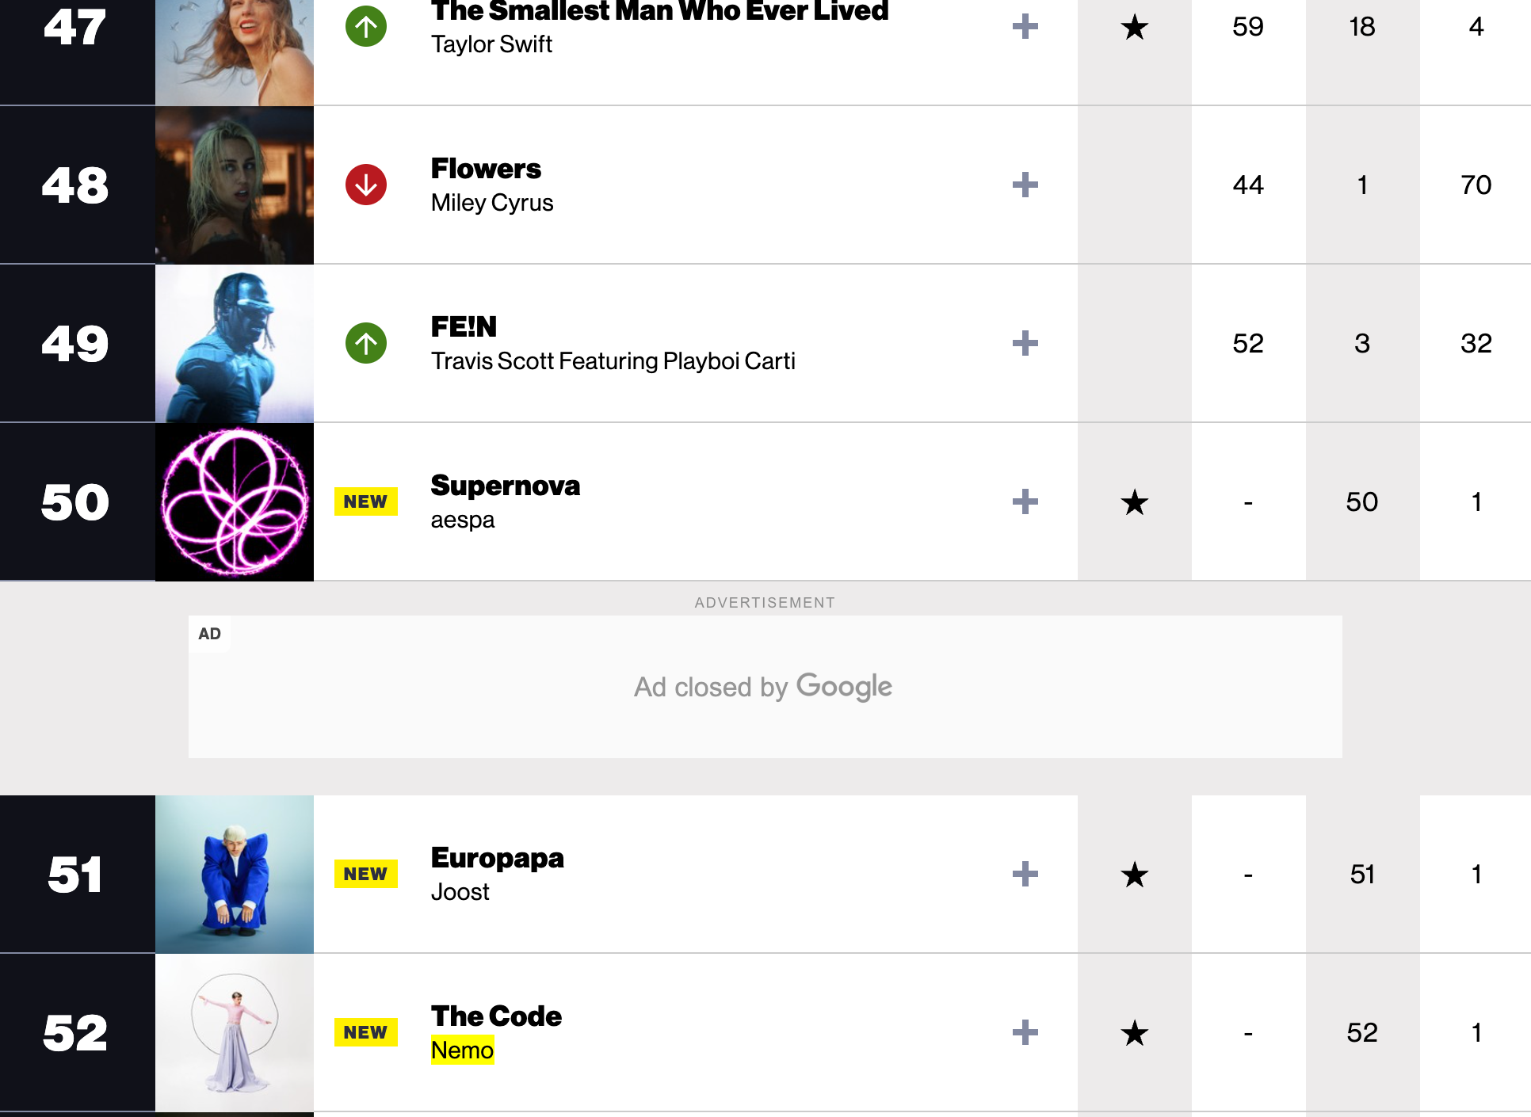1531x1117 pixels.
Task: Click plus icon beside The Code
Action: click(1025, 1032)
